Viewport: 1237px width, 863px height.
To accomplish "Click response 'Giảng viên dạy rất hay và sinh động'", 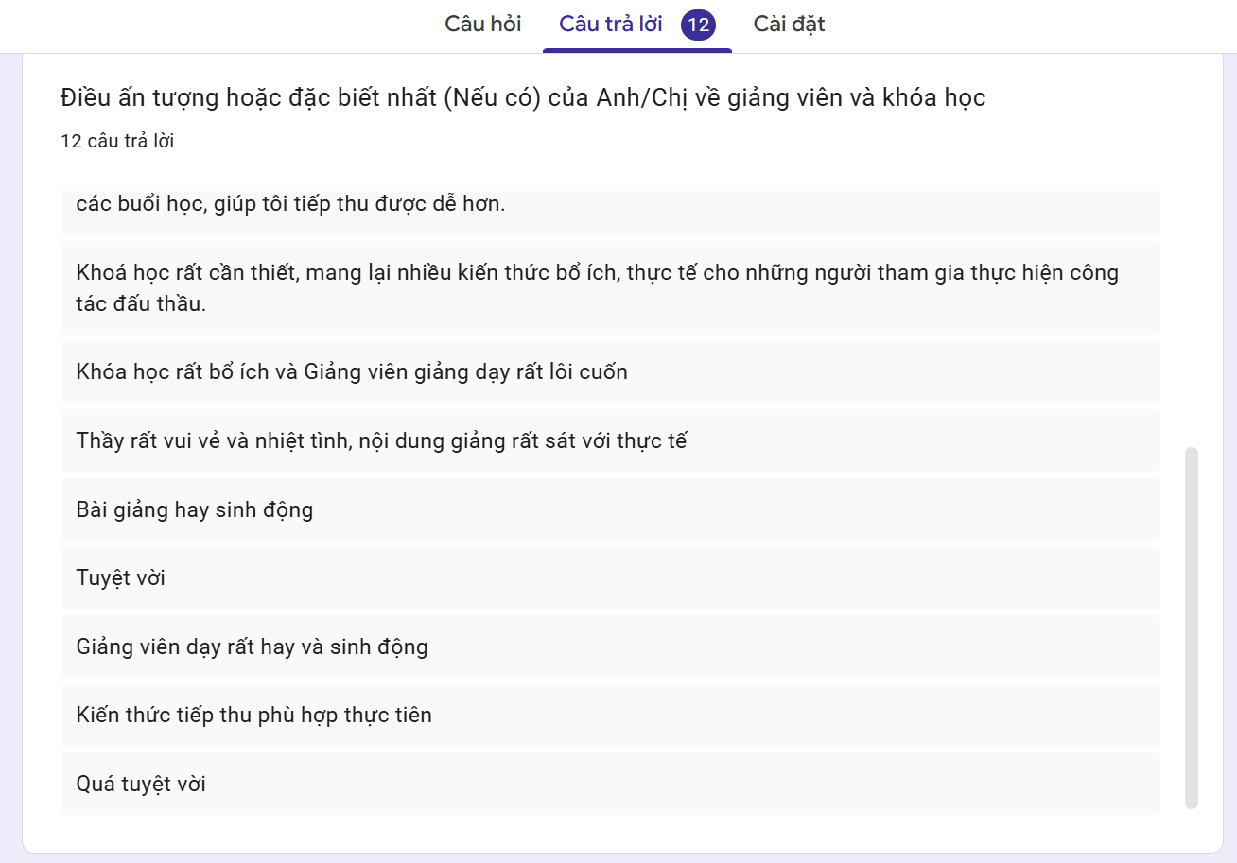I will click(x=610, y=647).
